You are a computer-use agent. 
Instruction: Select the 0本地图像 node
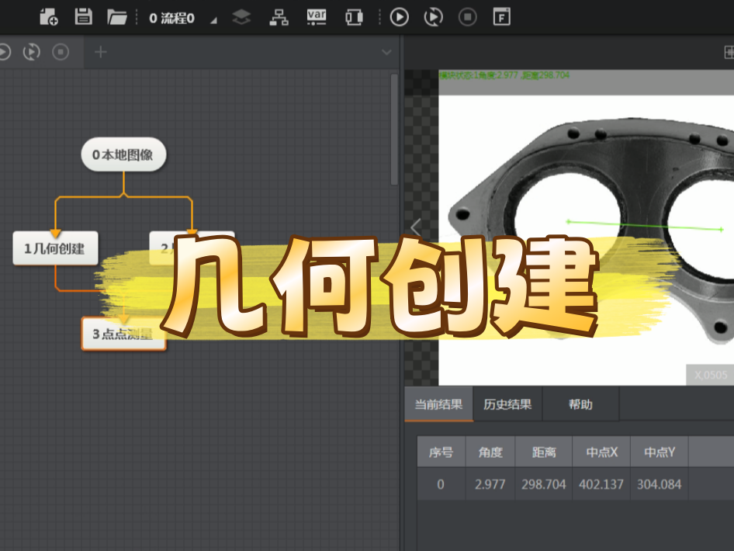pyautogui.click(x=123, y=154)
